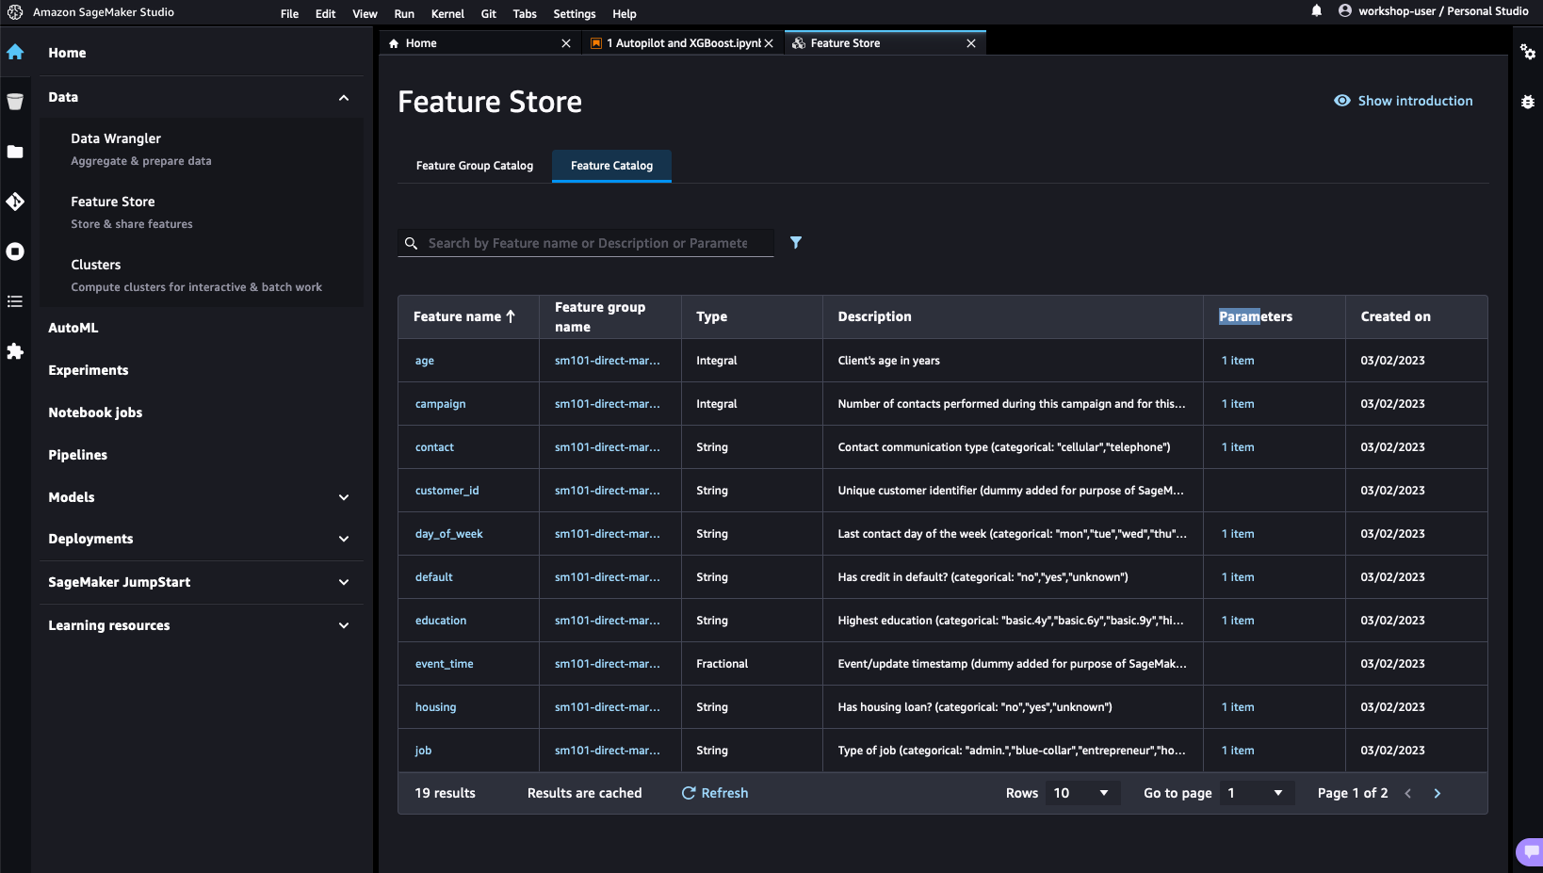
Task: Open the File menu
Action: pyautogui.click(x=289, y=13)
